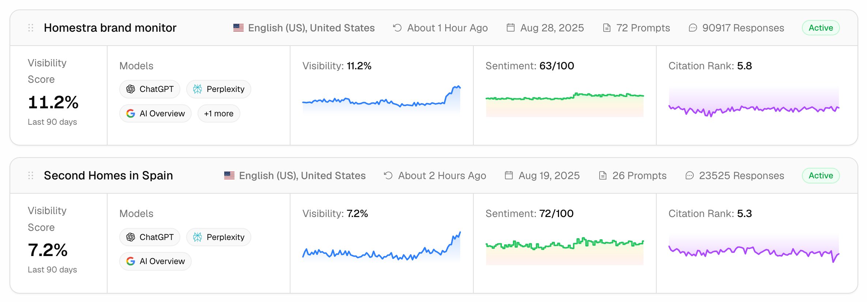This screenshot has width=867, height=302.
Task: Click drag handle icon beside Second Homes in Spain
Action: 31,175
